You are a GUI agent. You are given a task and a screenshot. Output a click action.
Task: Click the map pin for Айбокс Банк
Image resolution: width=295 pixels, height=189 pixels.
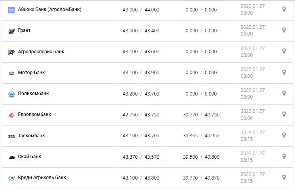click(284, 9)
